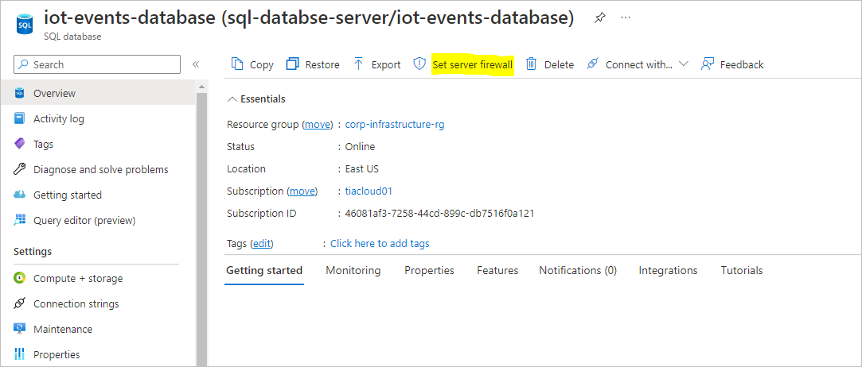Click move link next to Subscription
The image size is (862, 367).
coord(302,191)
